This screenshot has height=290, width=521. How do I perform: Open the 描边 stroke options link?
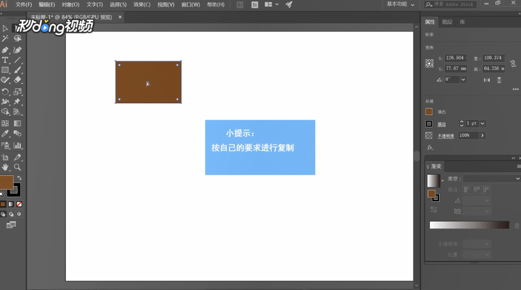coord(441,124)
